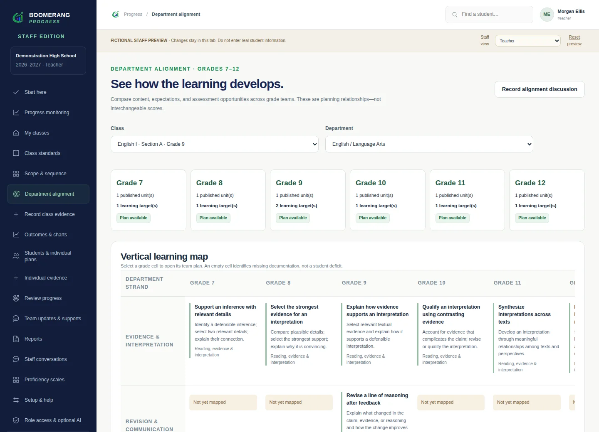
Task: Open Grade 10 Qualify an interpretation cell
Action: click(x=451, y=334)
